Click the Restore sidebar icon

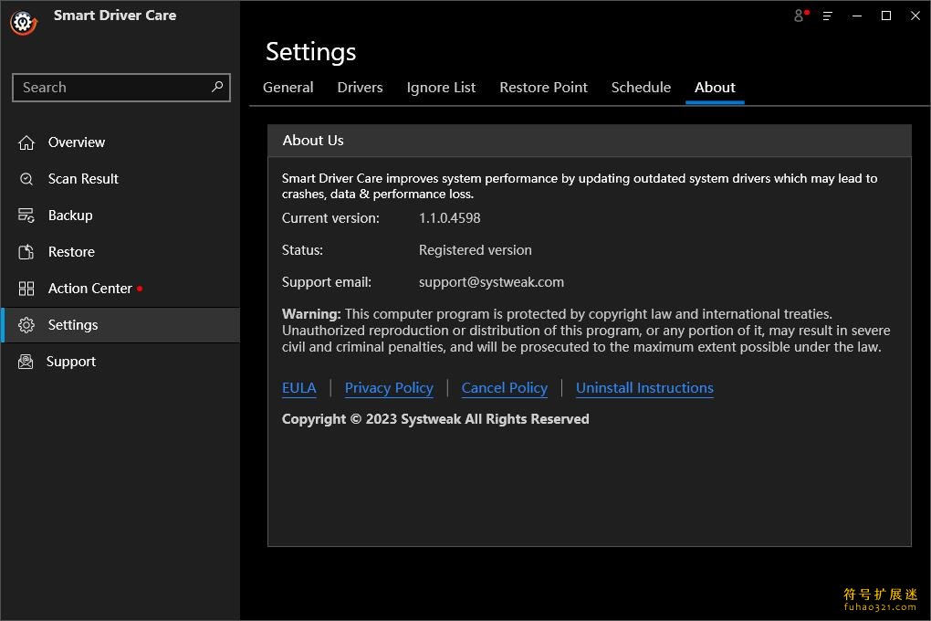26,252
